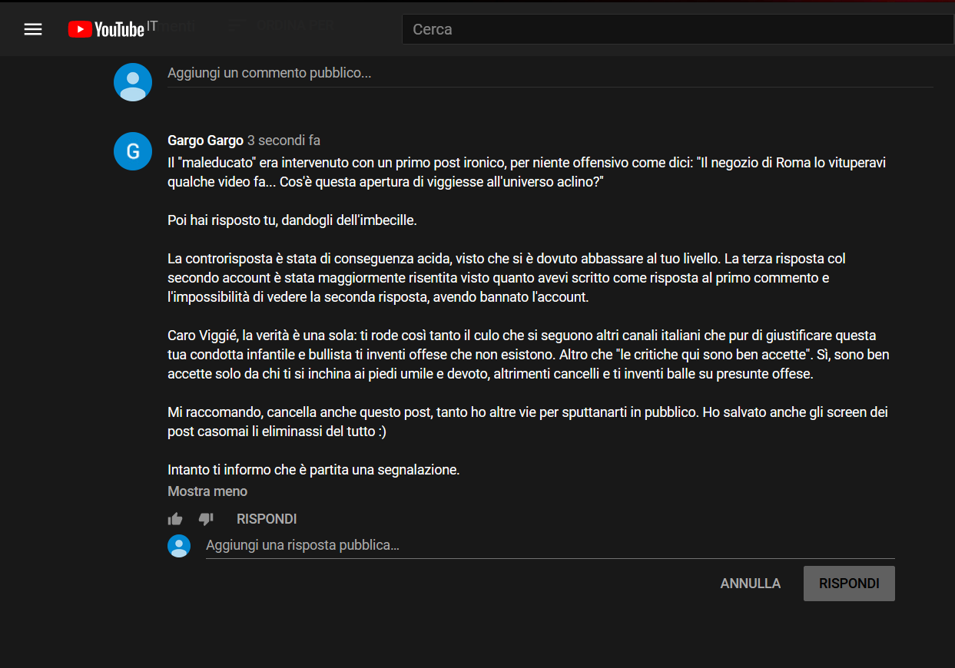
Task: Collapse the comment with Mostra meno
Action: pyautogui.click(x=207, y=491)
